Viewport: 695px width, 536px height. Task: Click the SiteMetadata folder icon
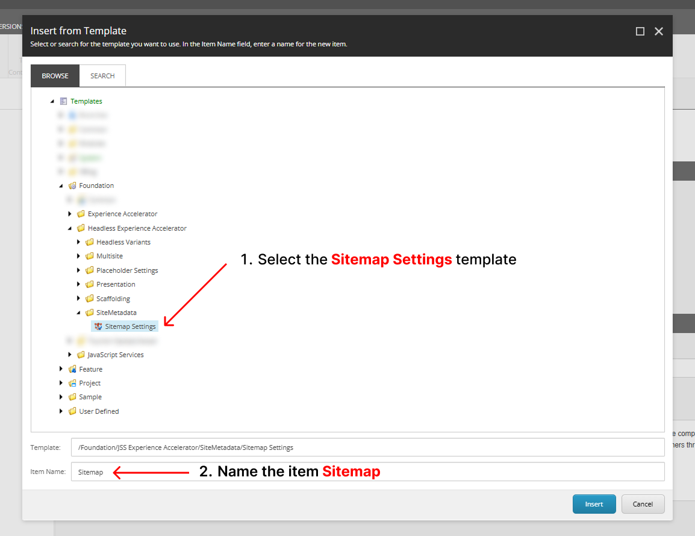90,313
